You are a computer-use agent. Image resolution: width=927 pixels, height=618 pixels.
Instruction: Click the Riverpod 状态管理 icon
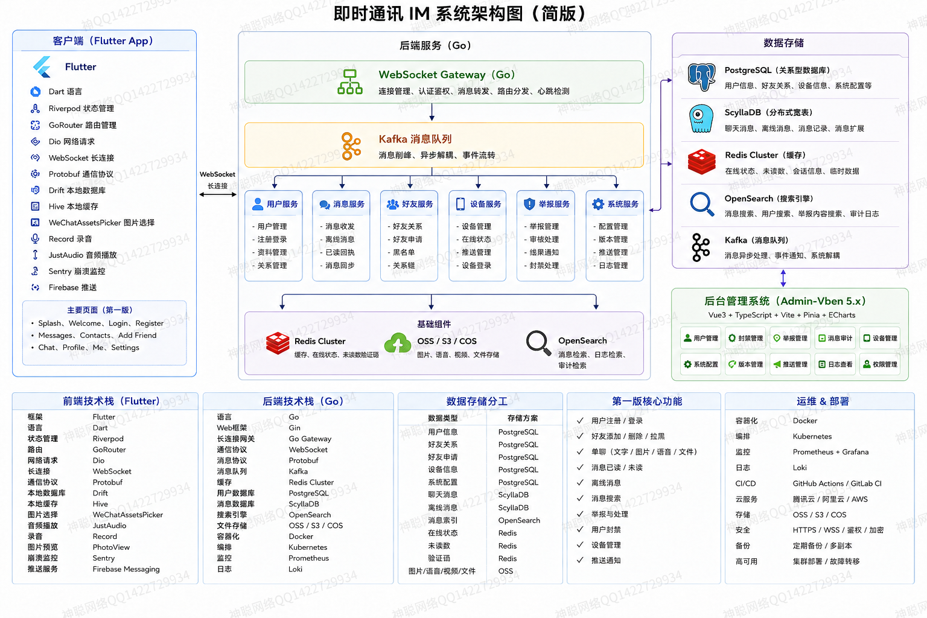(35, 109)
